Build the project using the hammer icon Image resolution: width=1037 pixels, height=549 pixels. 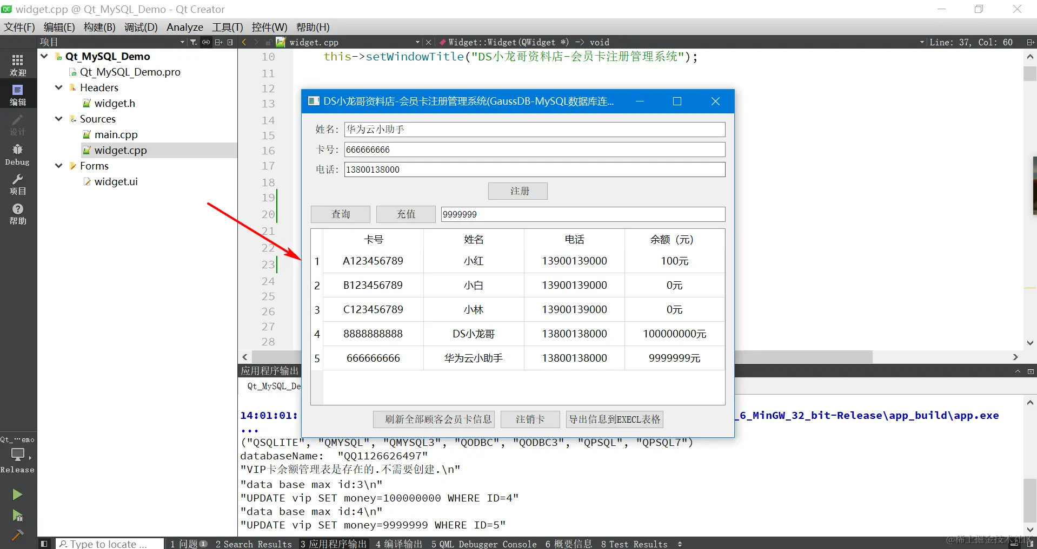18,535
